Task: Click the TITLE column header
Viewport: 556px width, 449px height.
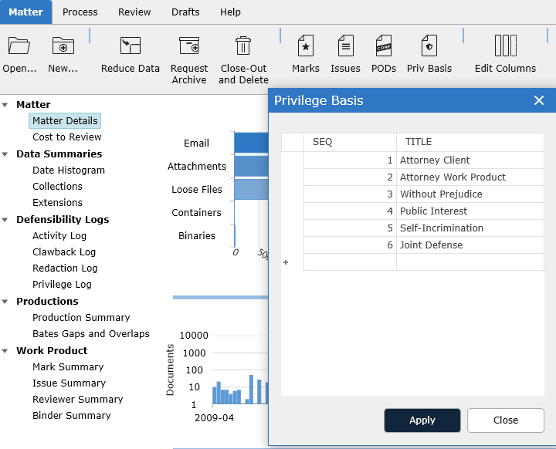Action: point(470,142)
